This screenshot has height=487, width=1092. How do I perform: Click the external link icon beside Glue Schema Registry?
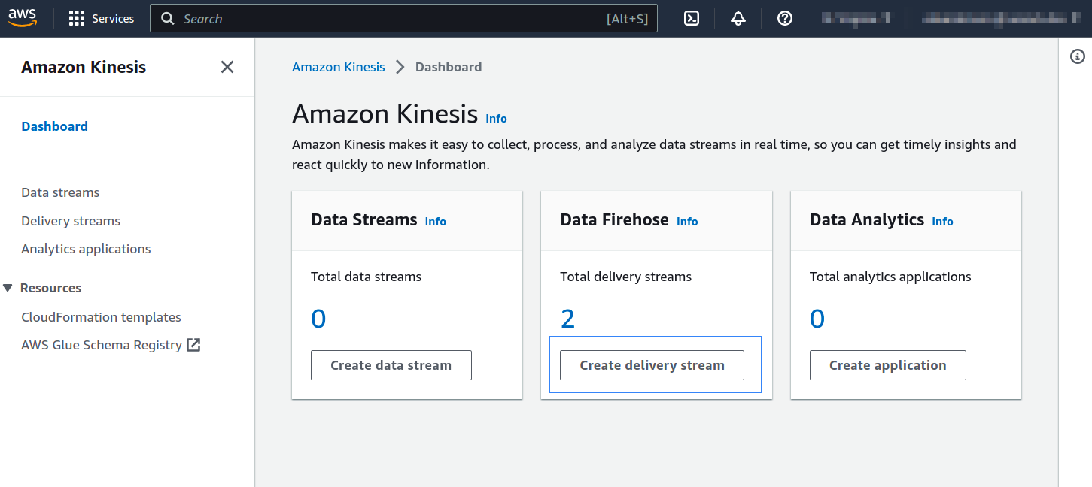tap(193, 345)
